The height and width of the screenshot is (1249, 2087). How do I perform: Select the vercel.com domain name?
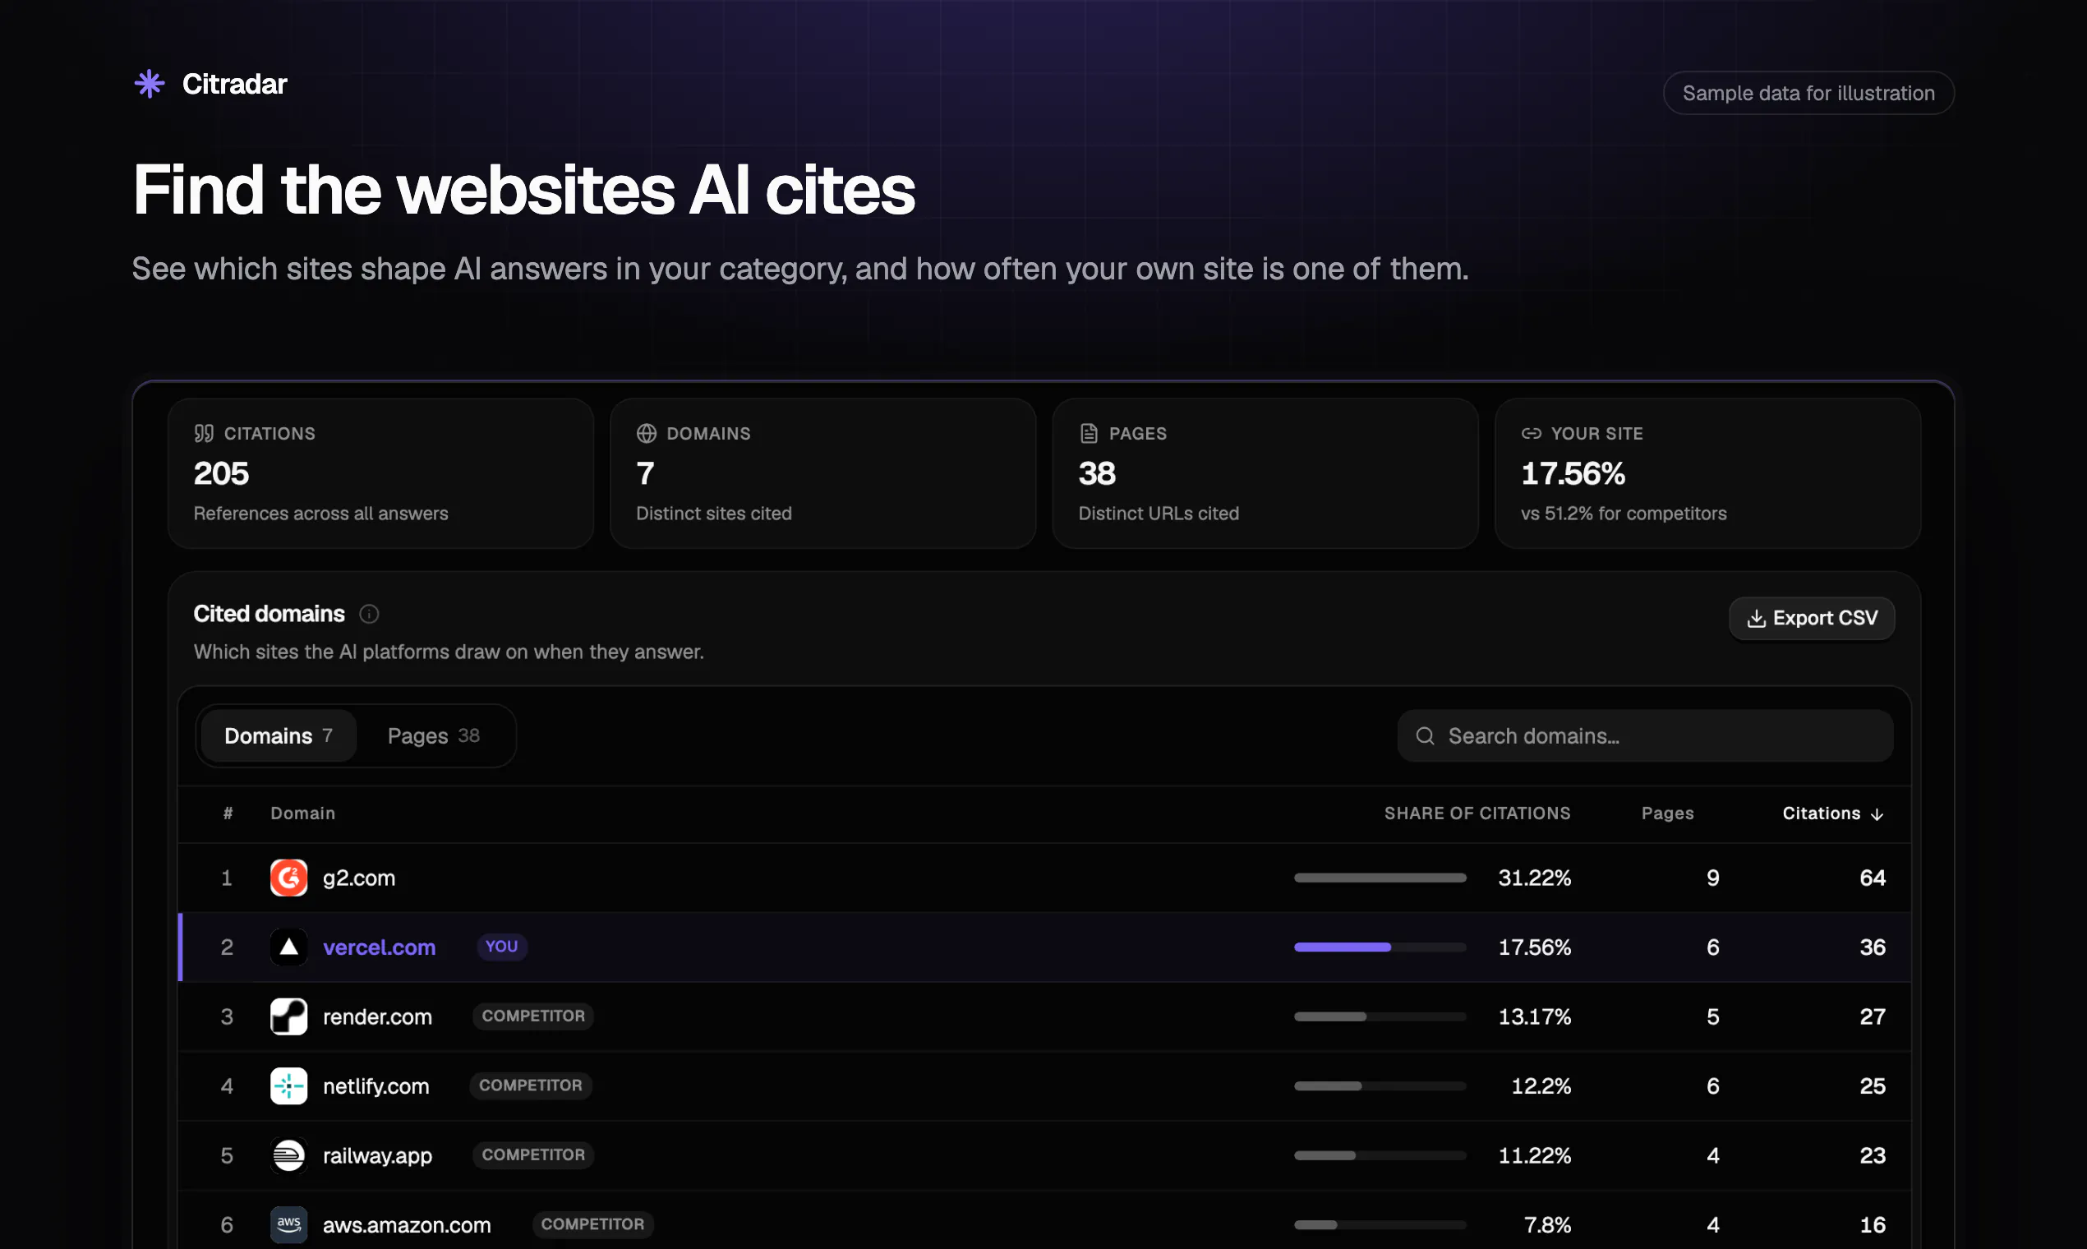pyautogui.click(x=380, y=947)
